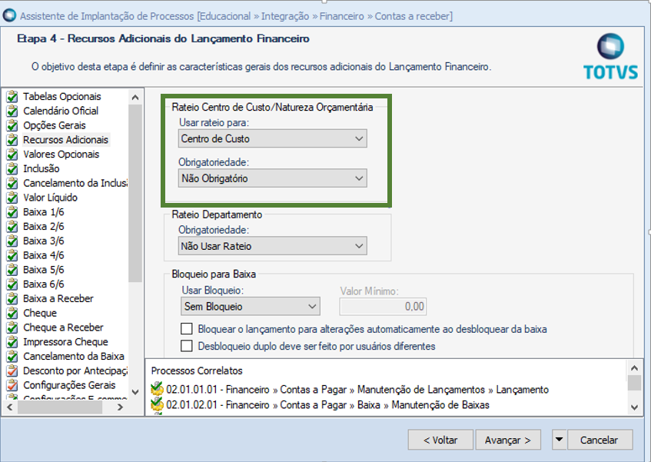Select the Configurações Gerais step

(69, 386)
